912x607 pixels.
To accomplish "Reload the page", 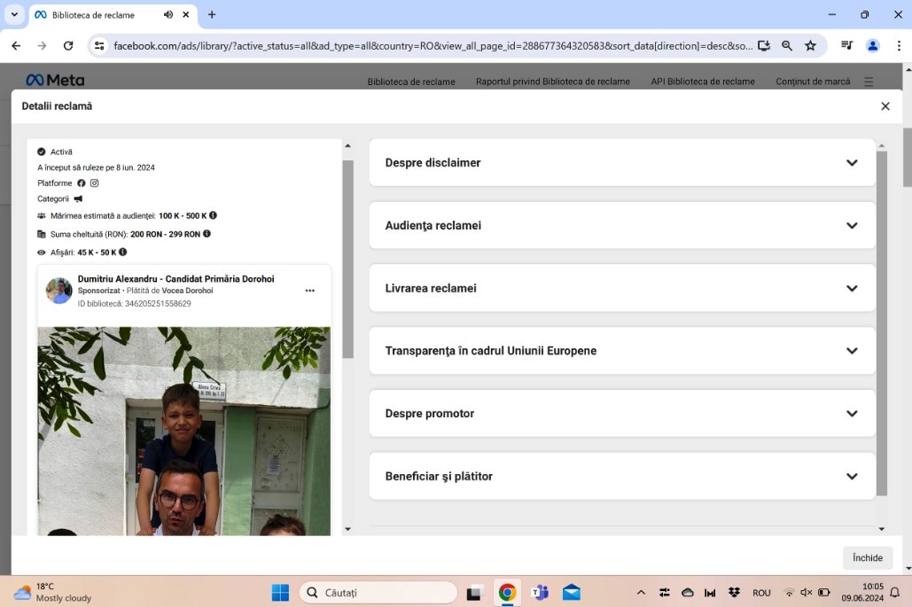I will click(x=68, y=46).
